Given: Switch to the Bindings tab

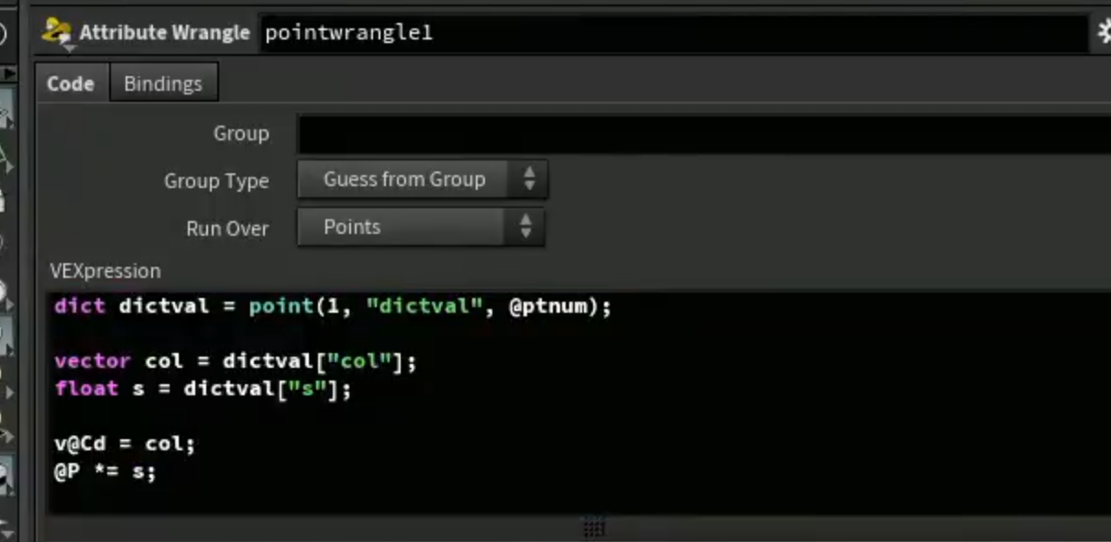Looking at the screenshot, I should pos(163,83).
